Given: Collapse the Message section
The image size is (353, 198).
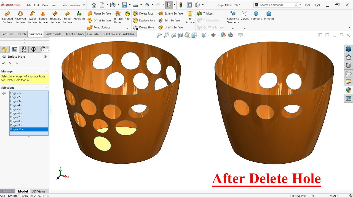Looking at the screenshot, I should [47, 71].
